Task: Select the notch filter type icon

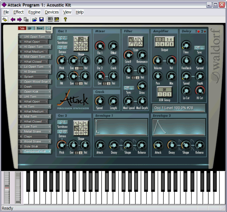Action: tap(136, 44)
